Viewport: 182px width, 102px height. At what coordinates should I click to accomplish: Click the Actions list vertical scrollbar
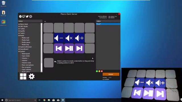(42, 47)
